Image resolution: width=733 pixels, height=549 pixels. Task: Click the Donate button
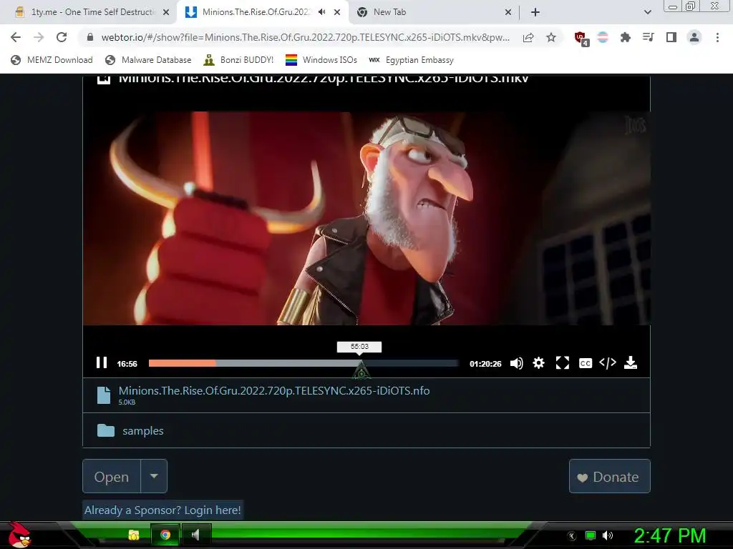[x=610, y=476]
